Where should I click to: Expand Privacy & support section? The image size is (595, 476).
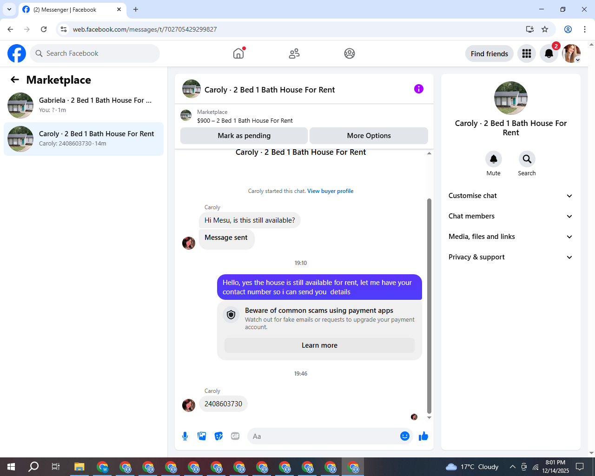point(510,257)
